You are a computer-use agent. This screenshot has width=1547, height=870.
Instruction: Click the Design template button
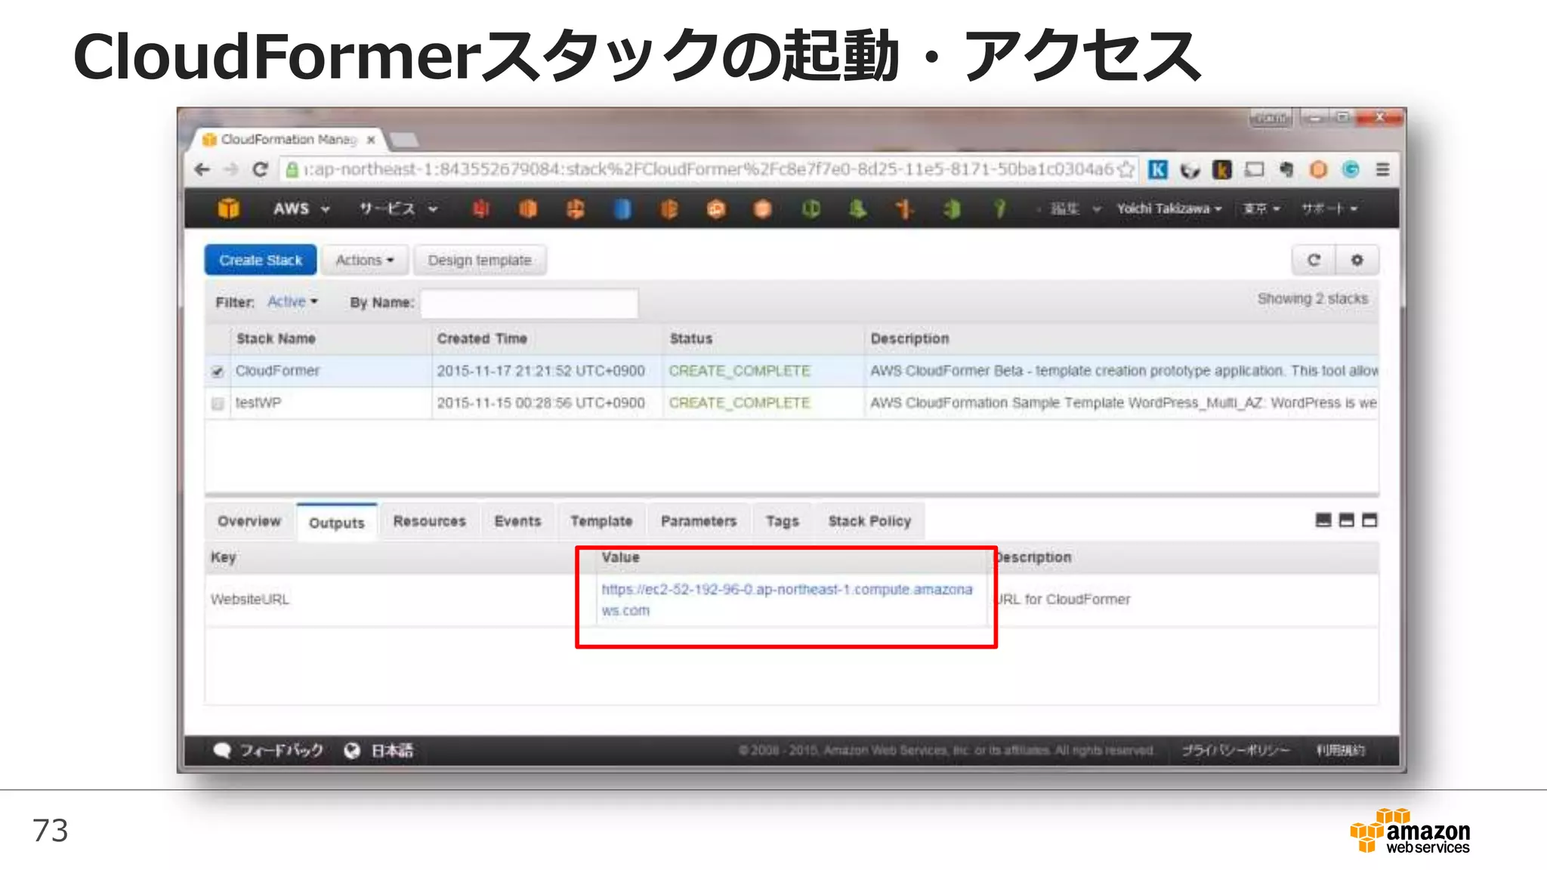tap(480, 260)
